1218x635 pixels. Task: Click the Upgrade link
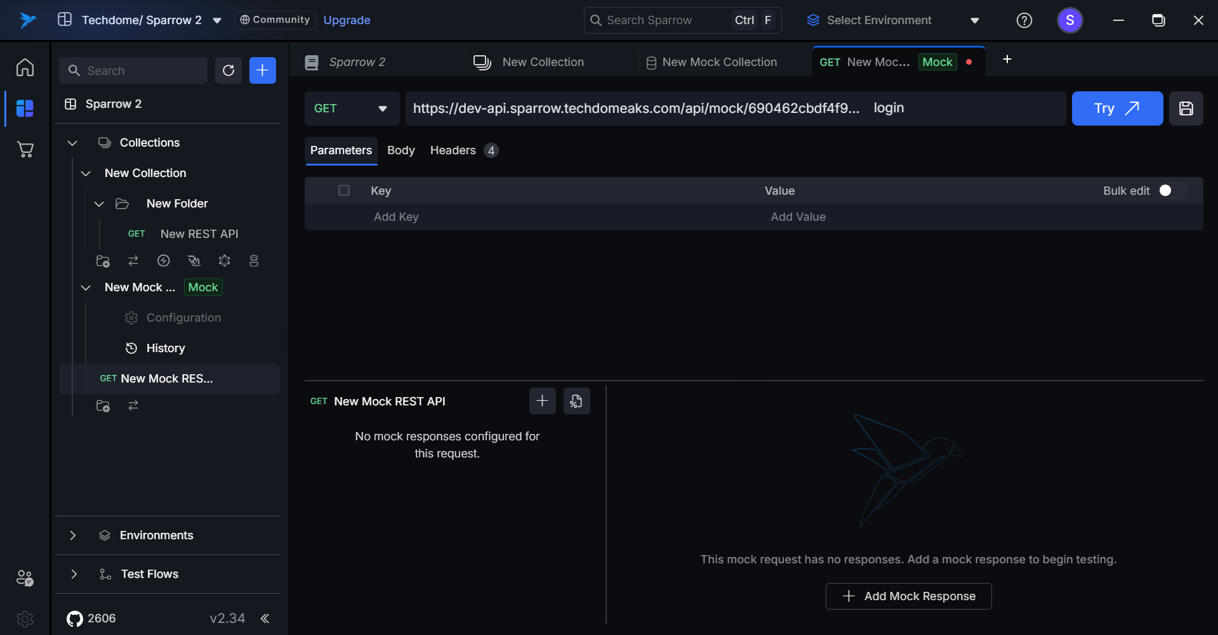click(x=347, y=20)
